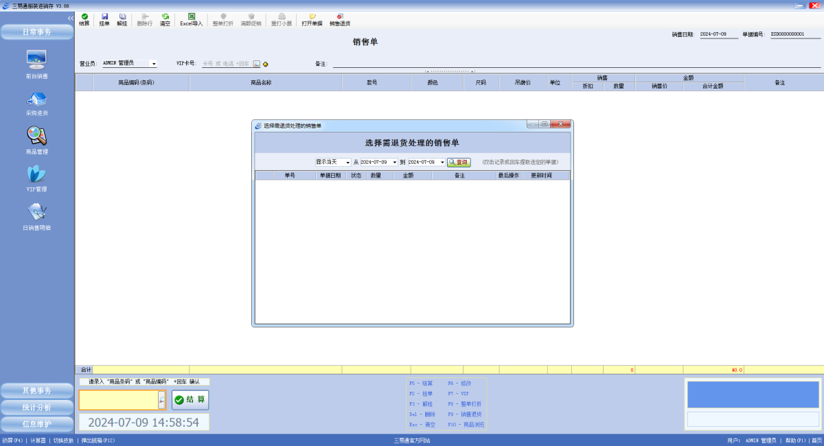Switch to the 统计分析 sidebar section
The width and height of the screenshot is (824, 446).
pos(37,407)
